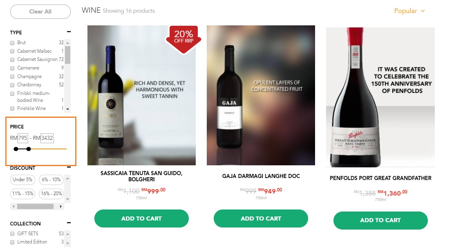The width and height of the screenshot is (454, 250).
Task: Click right arrow of discount horizontal scrollbar
Action: [61, 207]
